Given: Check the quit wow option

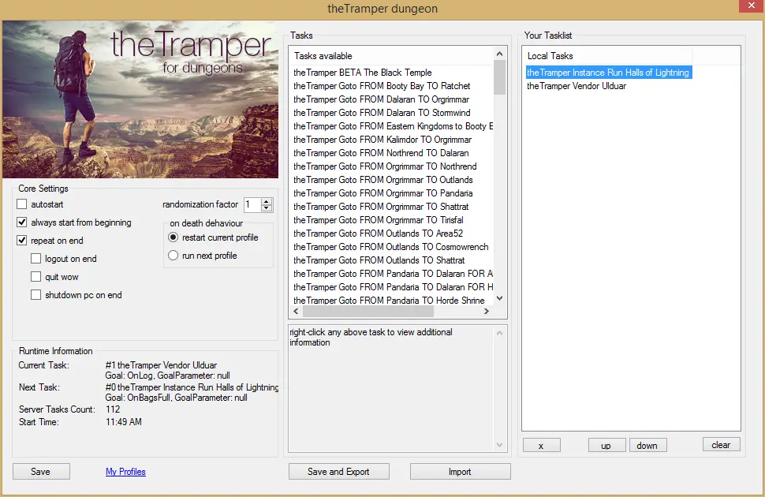Looking at the screenshot, I should pyautogui.click(x=36, y=277).
